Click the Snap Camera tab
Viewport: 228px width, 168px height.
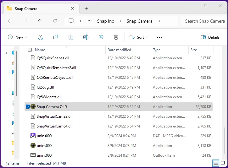coord(41,9)
